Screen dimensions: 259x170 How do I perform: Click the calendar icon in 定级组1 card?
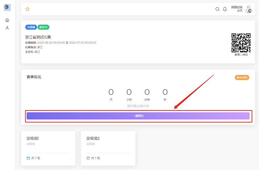pos(28,158)
